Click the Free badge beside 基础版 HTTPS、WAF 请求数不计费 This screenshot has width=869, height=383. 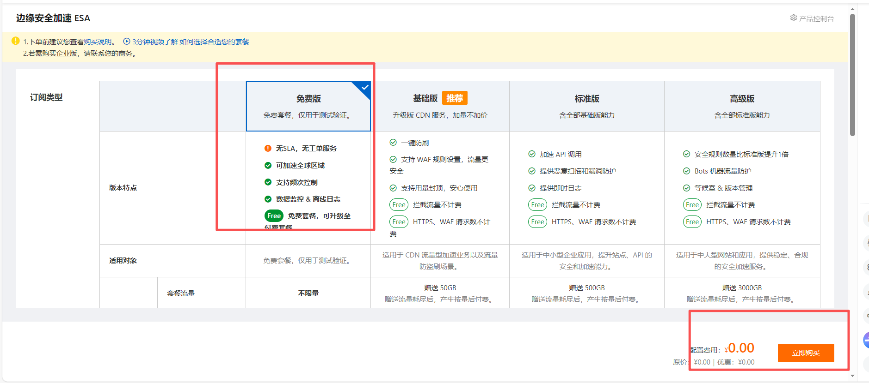tap(399, 222)
